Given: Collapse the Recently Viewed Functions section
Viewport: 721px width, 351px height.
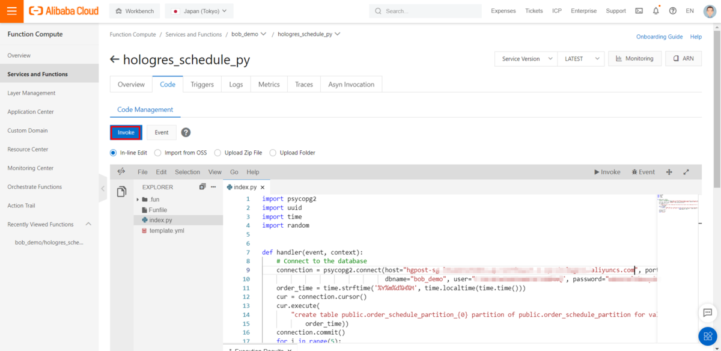Looking at the screenshot, I should click(x=88, y=224).
